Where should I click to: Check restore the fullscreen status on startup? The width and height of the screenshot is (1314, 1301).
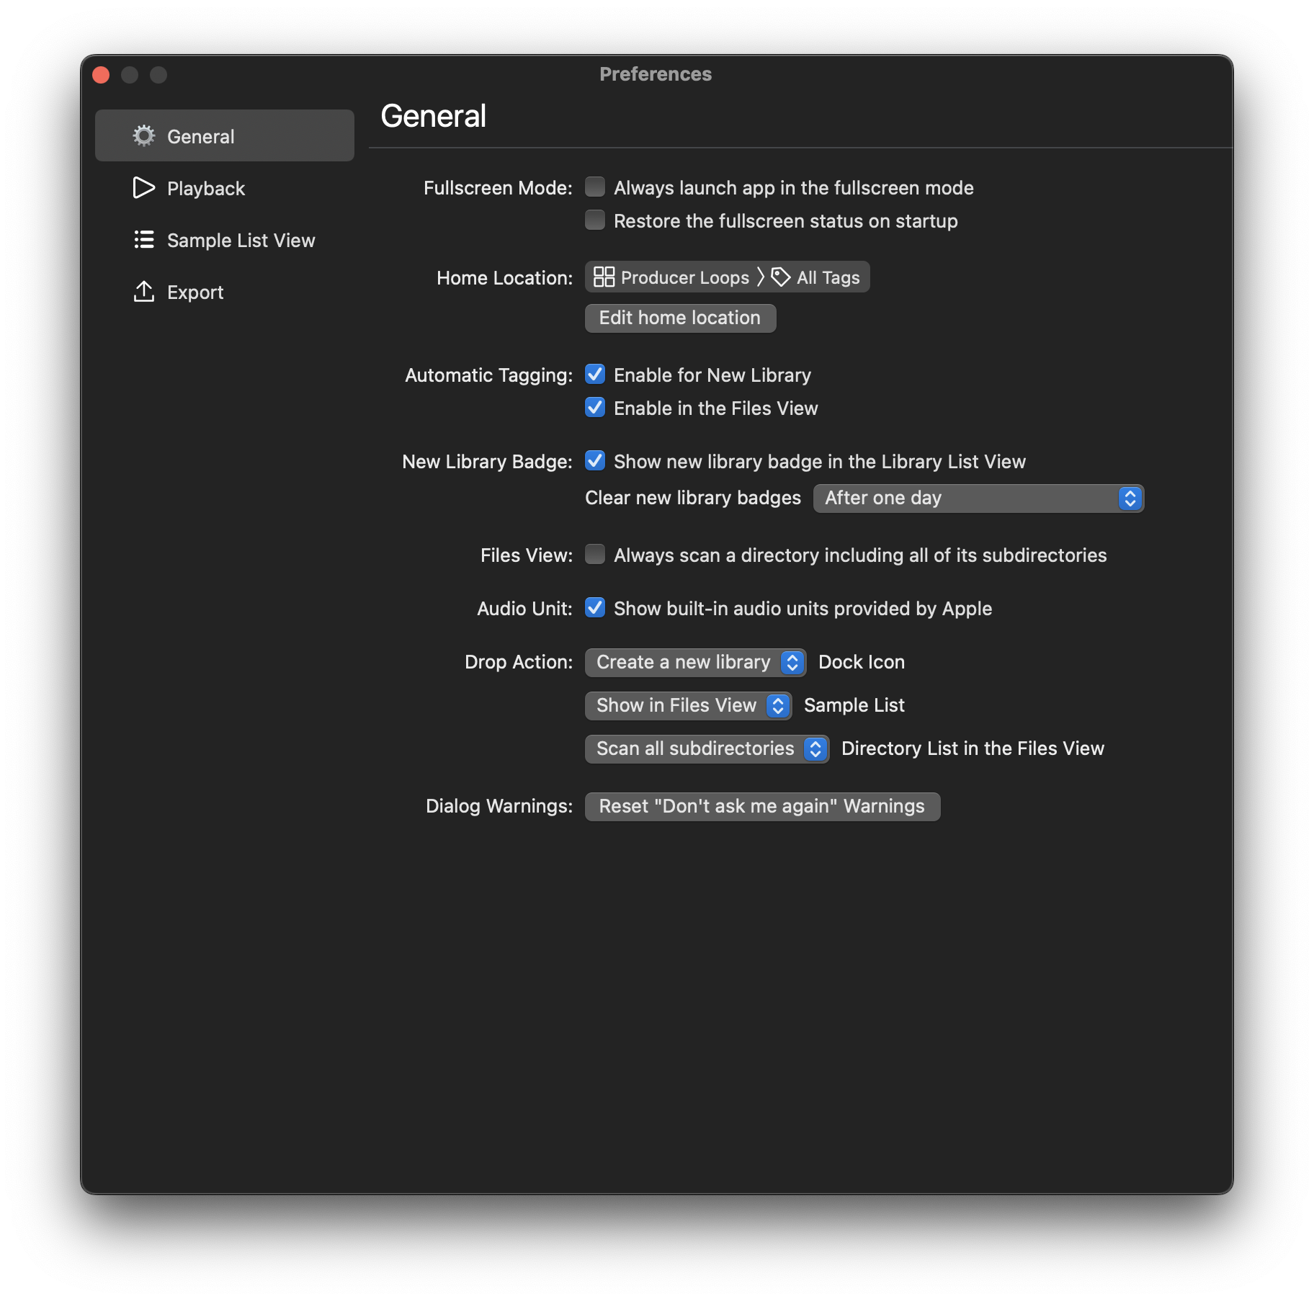tap(595, 220)
